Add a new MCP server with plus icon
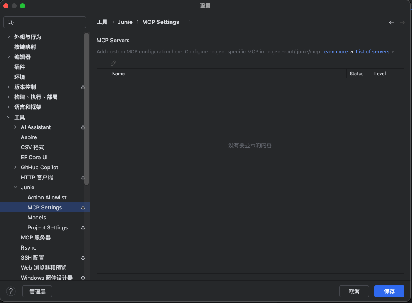Image resolution: width=412 pixels, height=303 pixels. point(102,63)
